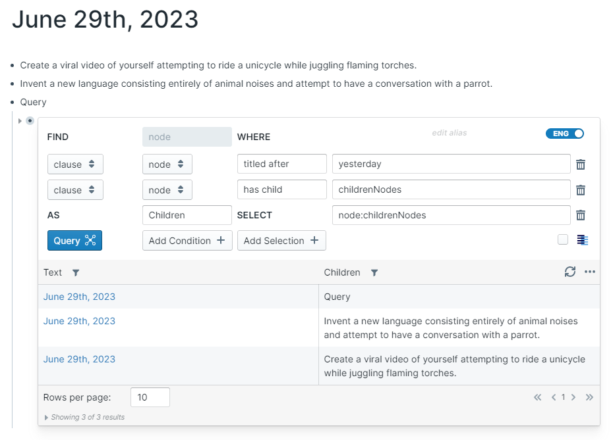Go to the last results page
Image resolution: width=613 pixels, height=440 pixels.
(589, 397)
